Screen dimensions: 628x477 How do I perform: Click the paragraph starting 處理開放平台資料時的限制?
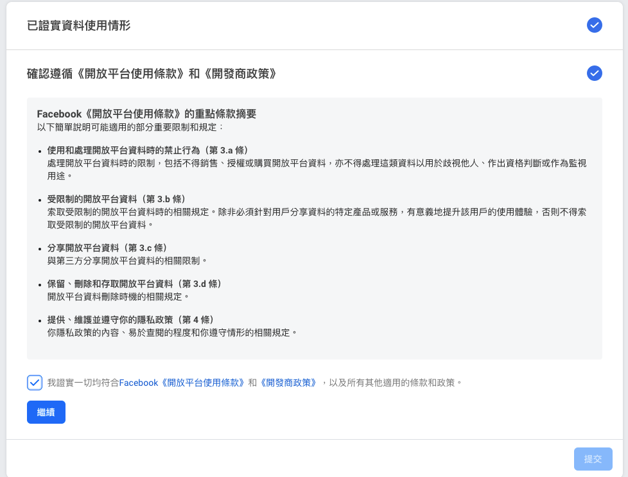click(317, 169)
